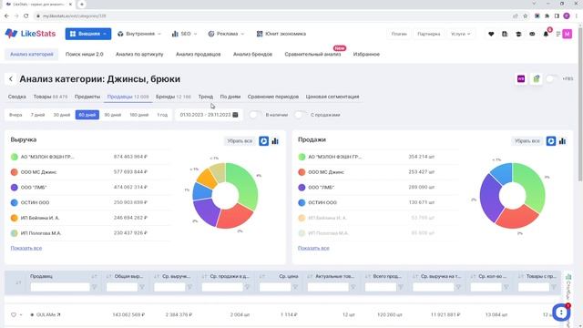Switch Выручка chart to bar view
The width and height of the screenshot is (583, 328).
[x=275, y=141]
